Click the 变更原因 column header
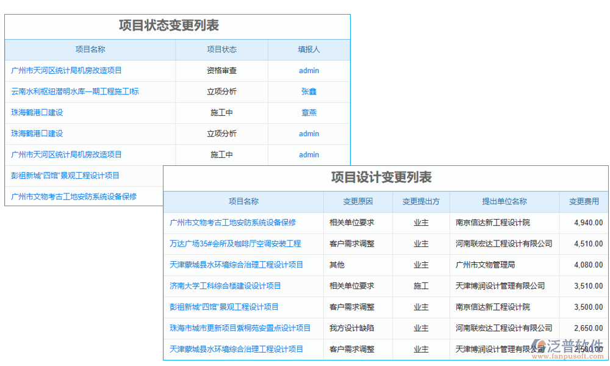Viewport: 610px width, 366px height. [357, 201]
